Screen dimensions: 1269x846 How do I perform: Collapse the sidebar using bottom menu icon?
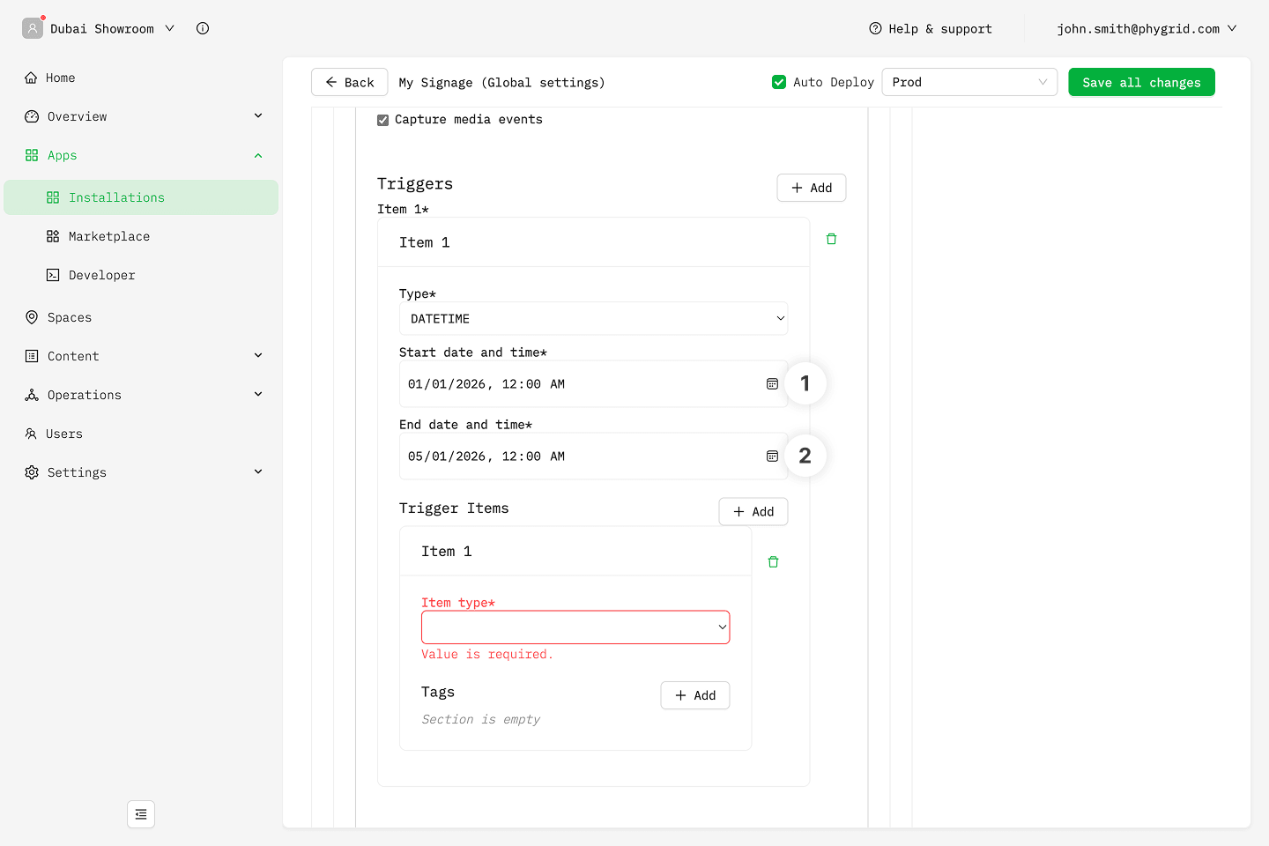point(141,814)
